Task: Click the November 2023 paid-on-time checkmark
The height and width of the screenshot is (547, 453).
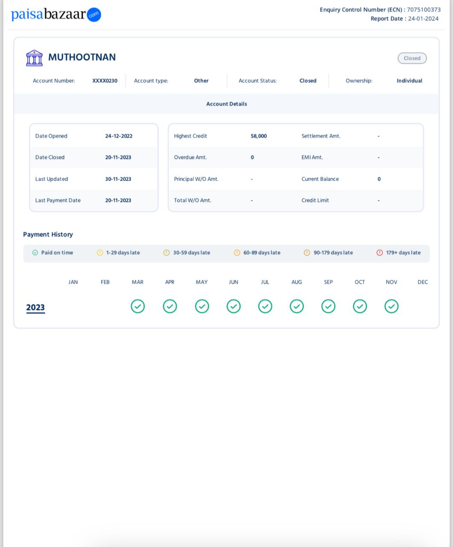Action: pos(392,306)
